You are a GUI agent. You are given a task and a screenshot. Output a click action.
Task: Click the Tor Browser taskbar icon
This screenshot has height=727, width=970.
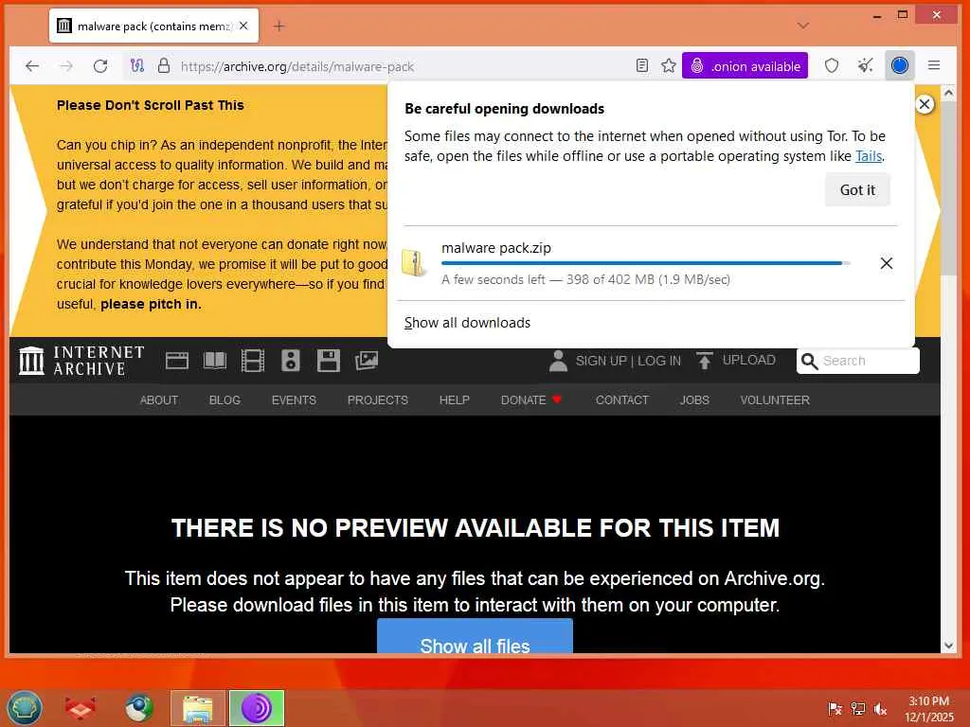257,708
